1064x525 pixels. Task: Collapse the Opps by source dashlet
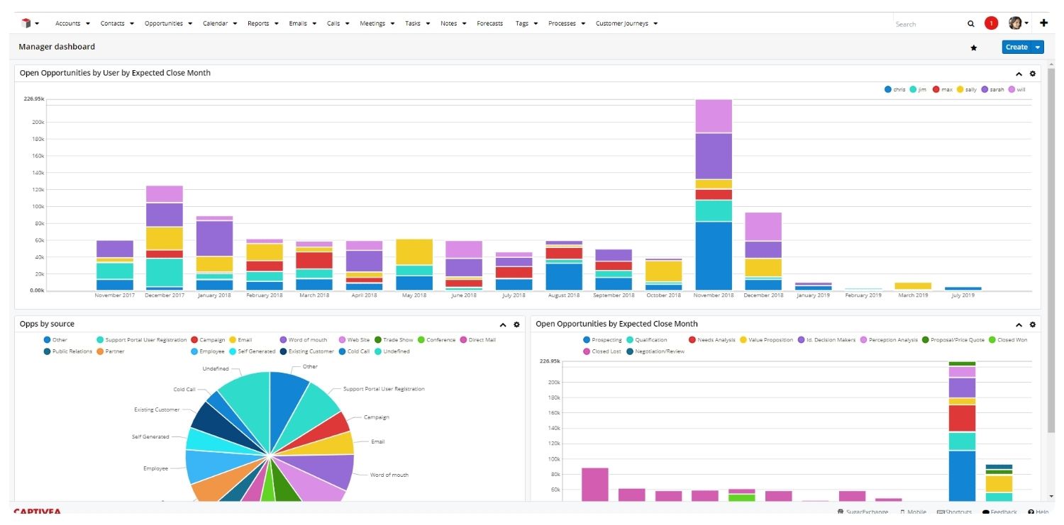point(503,324)
